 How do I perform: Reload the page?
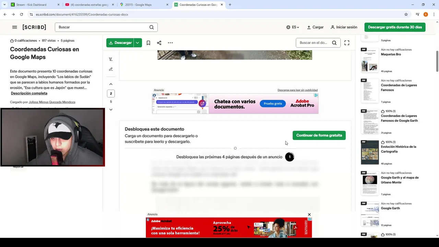pyautogui.click(x=21, y=14)
